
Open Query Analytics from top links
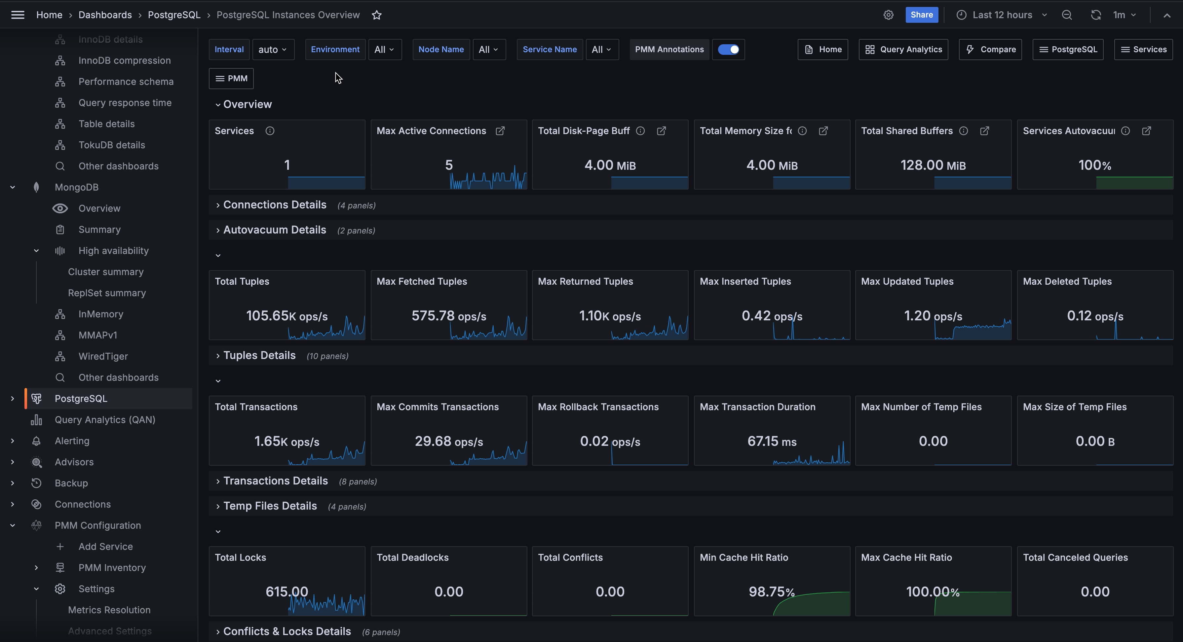coord(903,49)
